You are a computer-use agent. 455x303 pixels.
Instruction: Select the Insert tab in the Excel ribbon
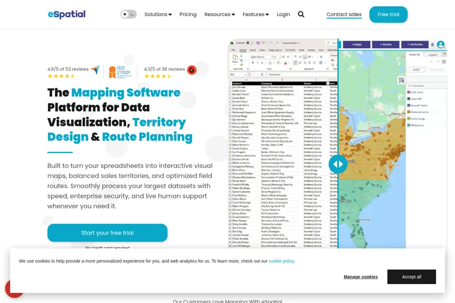[x=253, y=50]
